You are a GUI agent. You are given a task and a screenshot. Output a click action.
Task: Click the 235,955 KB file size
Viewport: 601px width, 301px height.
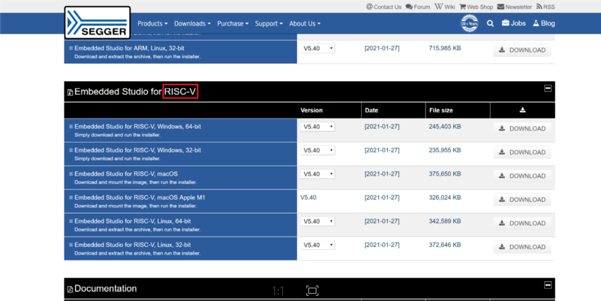tap(445, 150)
